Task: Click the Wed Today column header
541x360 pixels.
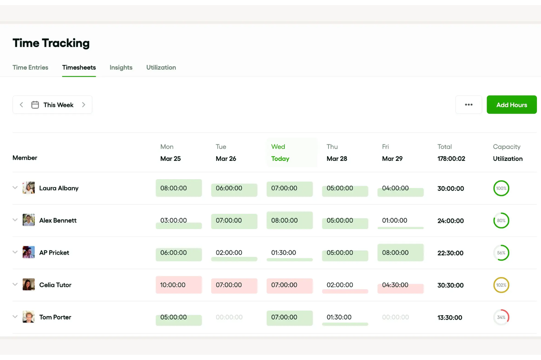Action: (x=292, y=153)
